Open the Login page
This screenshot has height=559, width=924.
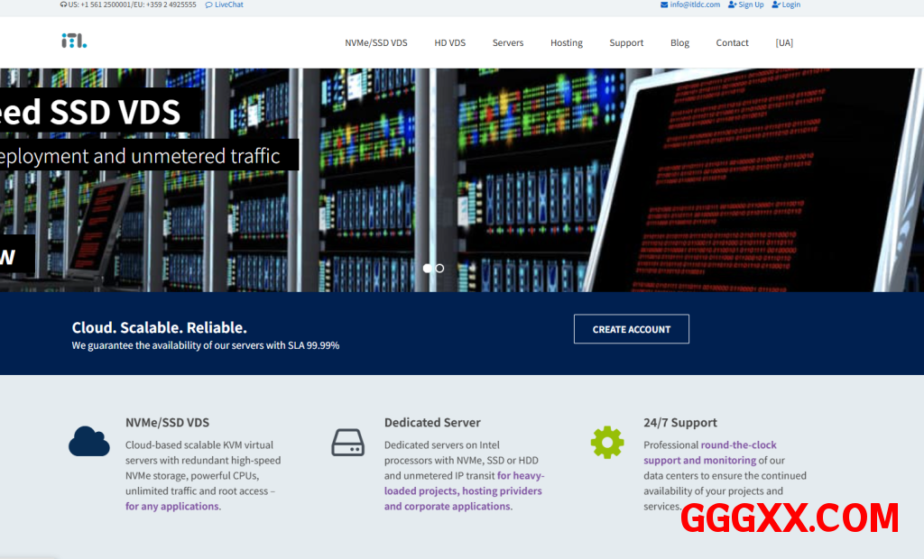click(786, 5)
